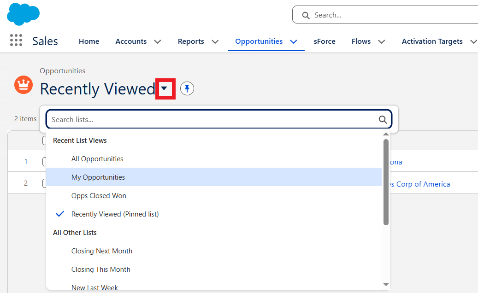The image size is (478, 293).
Task: Click the orange Opportunities crown icon
Action: pos(24,85)
